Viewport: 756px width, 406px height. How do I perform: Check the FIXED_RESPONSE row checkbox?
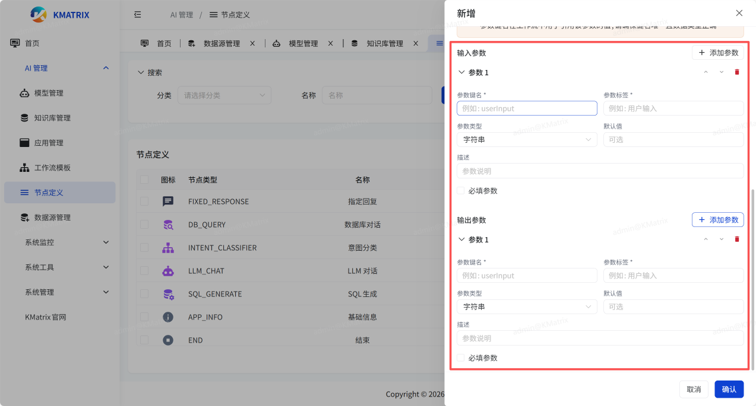144,202
